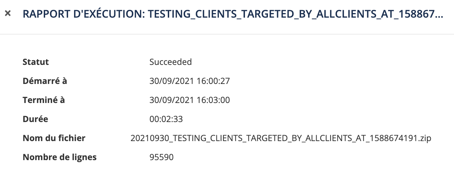Select the date in the start timestamp
This screenshot has height=182, width=454.
point(171,81)
